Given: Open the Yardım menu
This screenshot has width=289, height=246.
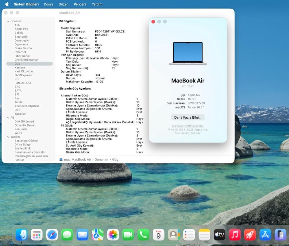Looking at the screenshot, I should (97, 4).
